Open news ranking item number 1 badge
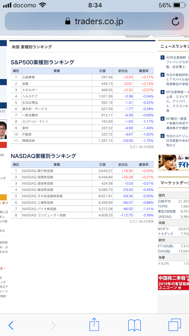Screen dimensions: 189x336 point(162,57)
